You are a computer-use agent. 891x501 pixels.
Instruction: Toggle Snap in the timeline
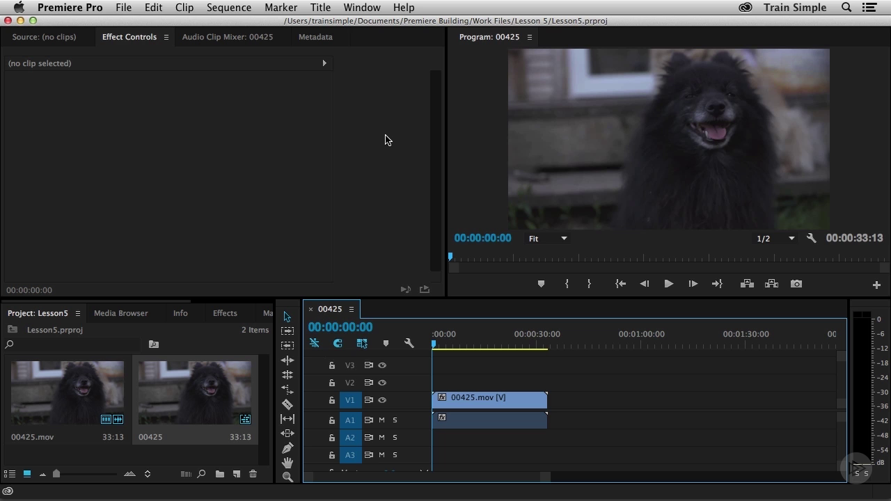[338, 343]
